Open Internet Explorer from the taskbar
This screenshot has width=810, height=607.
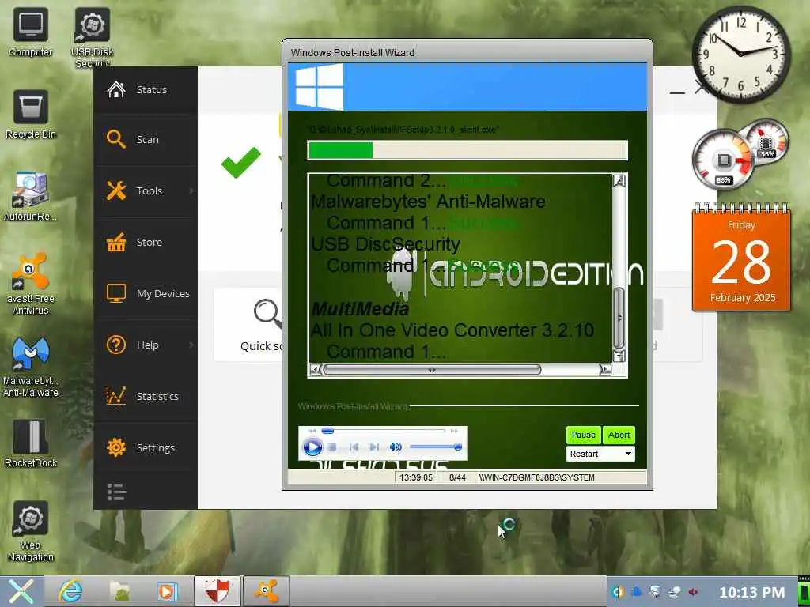70,591
